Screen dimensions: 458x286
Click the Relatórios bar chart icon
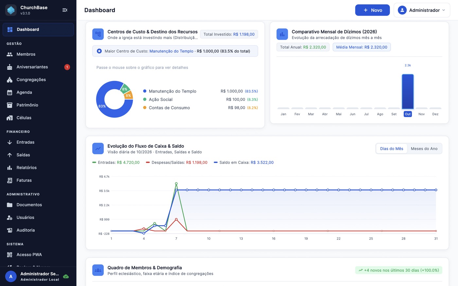pyautogui.click(x=10, y=168)
